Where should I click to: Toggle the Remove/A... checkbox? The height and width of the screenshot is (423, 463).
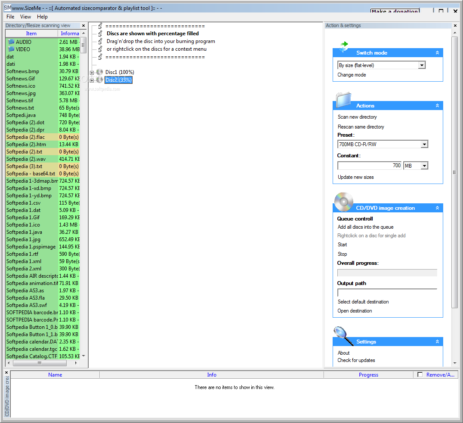point(420,374)
